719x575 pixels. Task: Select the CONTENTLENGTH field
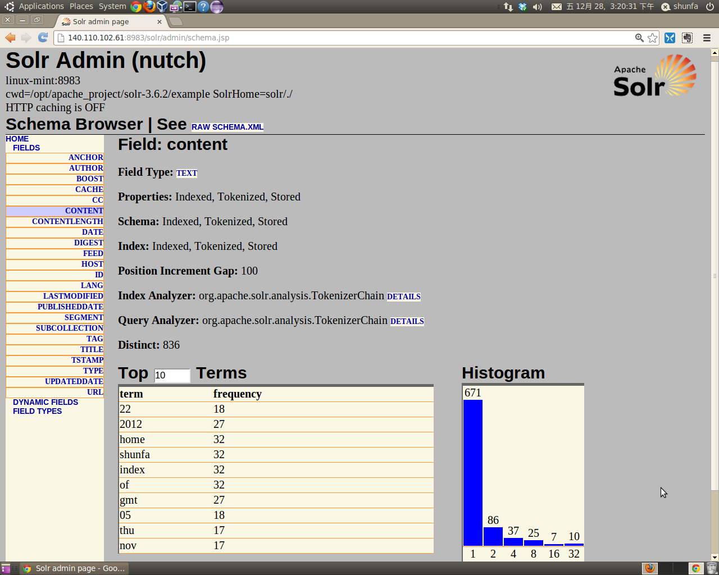pos(55,221)
